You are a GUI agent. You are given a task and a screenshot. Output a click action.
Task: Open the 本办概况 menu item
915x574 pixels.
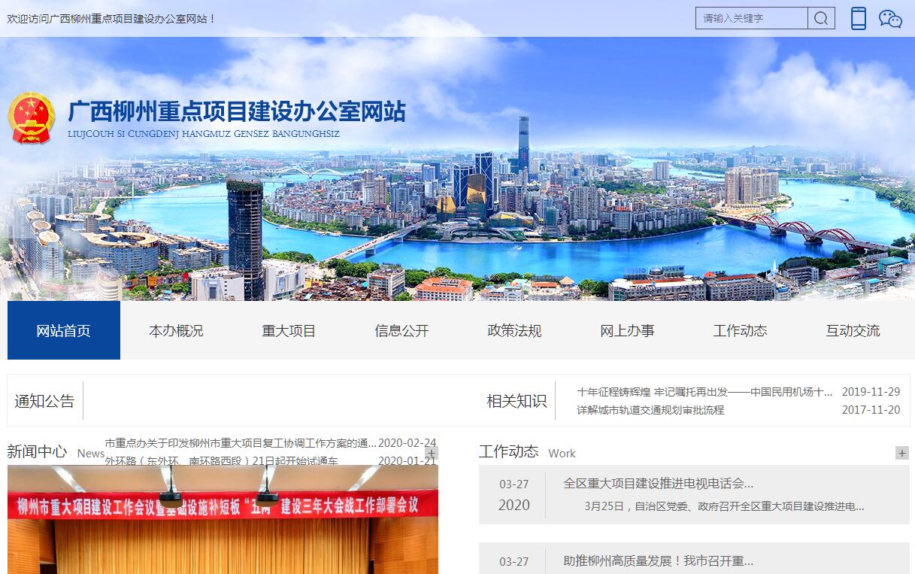(x=176, y=330)
